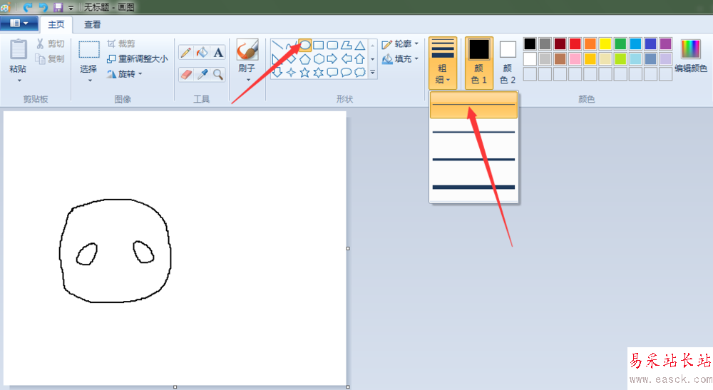This screenshot has width=713, height=390.
Task: Select the Cloud callout shape
Action: [x=359, y=72]
